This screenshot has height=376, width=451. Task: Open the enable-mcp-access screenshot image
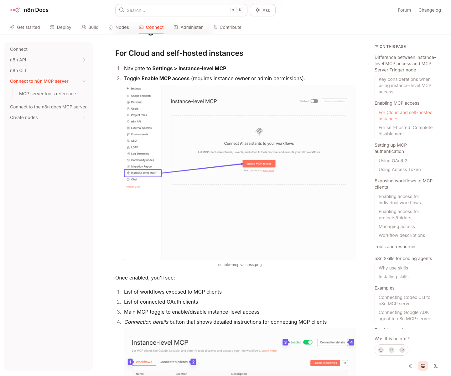tap(240, 172)
